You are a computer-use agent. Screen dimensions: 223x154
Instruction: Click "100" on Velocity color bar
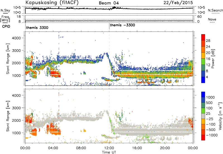click(x=209, y=108)
